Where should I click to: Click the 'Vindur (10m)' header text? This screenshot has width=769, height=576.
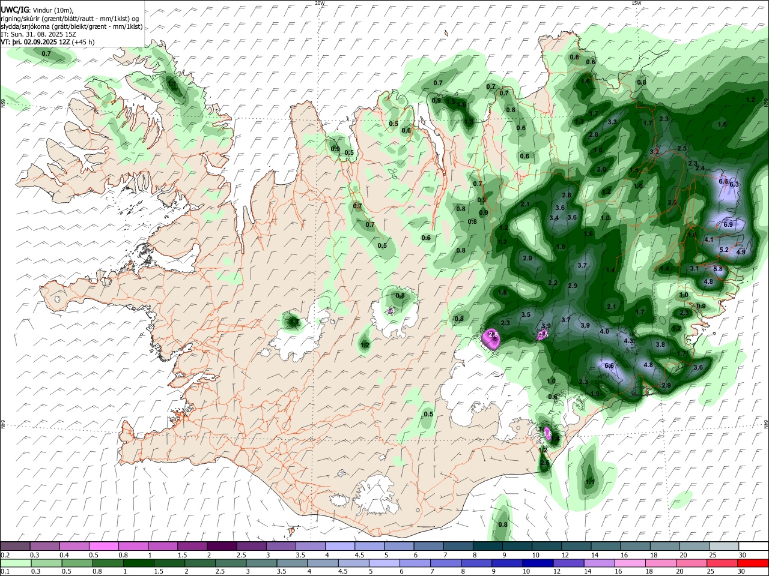click(53, 10)
